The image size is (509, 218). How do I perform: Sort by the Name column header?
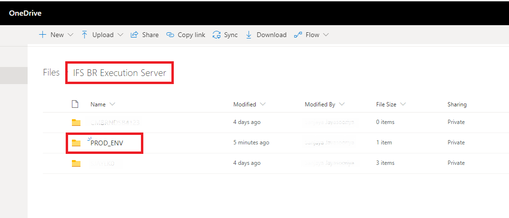click(98, 104)
